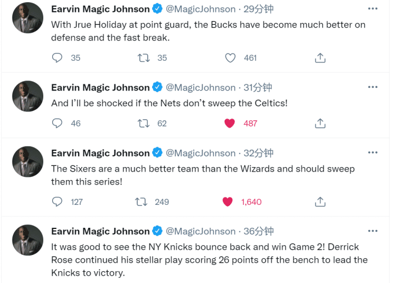Retweet the Nets sweep Celtics tweet
The width and height of the screenshot is (393, 283).
(x=144, y=123)
